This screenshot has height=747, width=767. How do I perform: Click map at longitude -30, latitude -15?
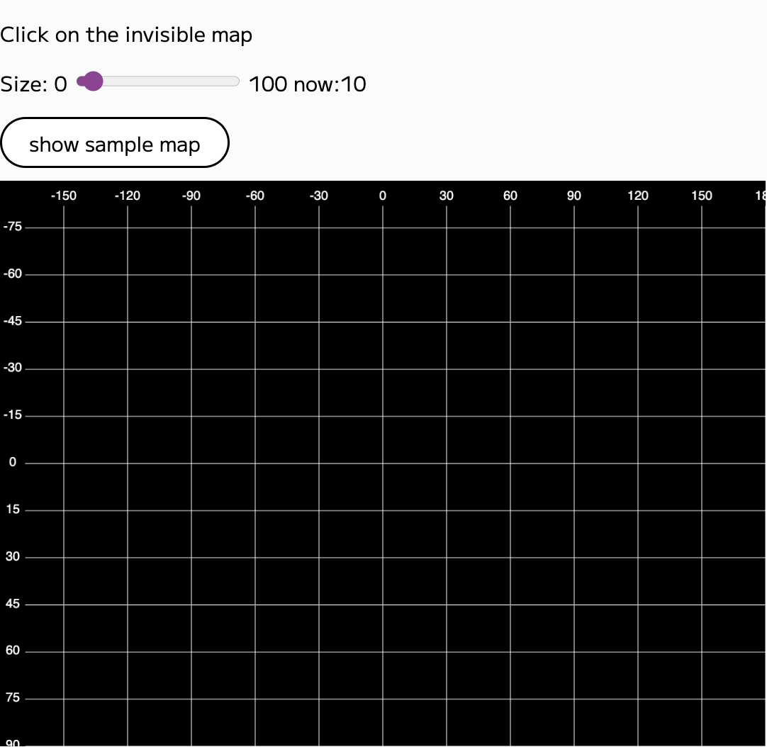[319, 416]
